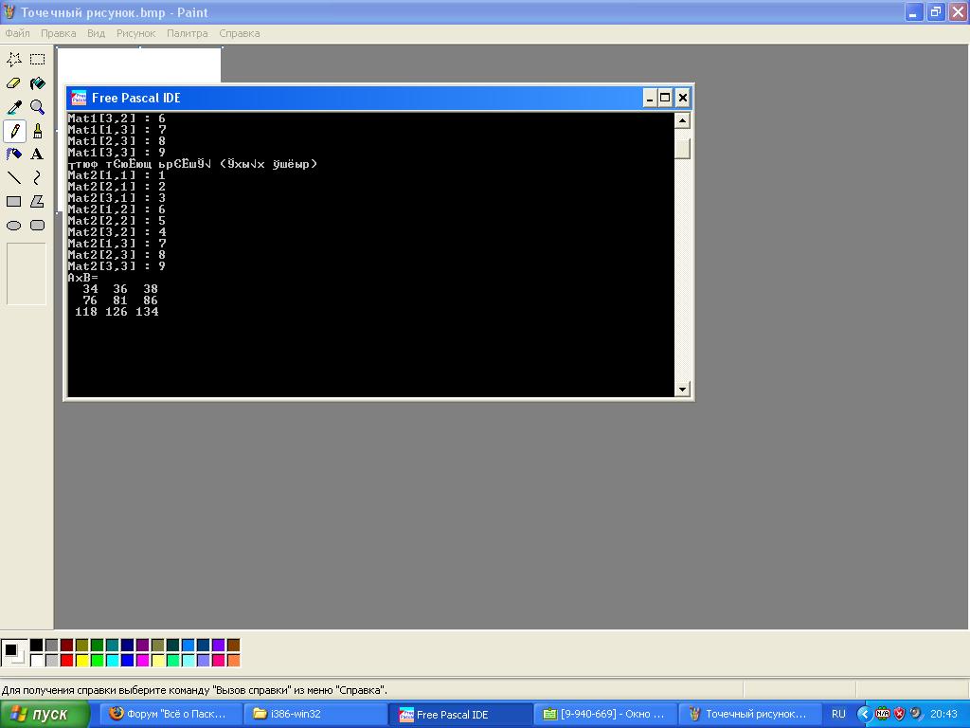
Task: Choose the yellow color swatch in palette
Action: pos(81,660)
